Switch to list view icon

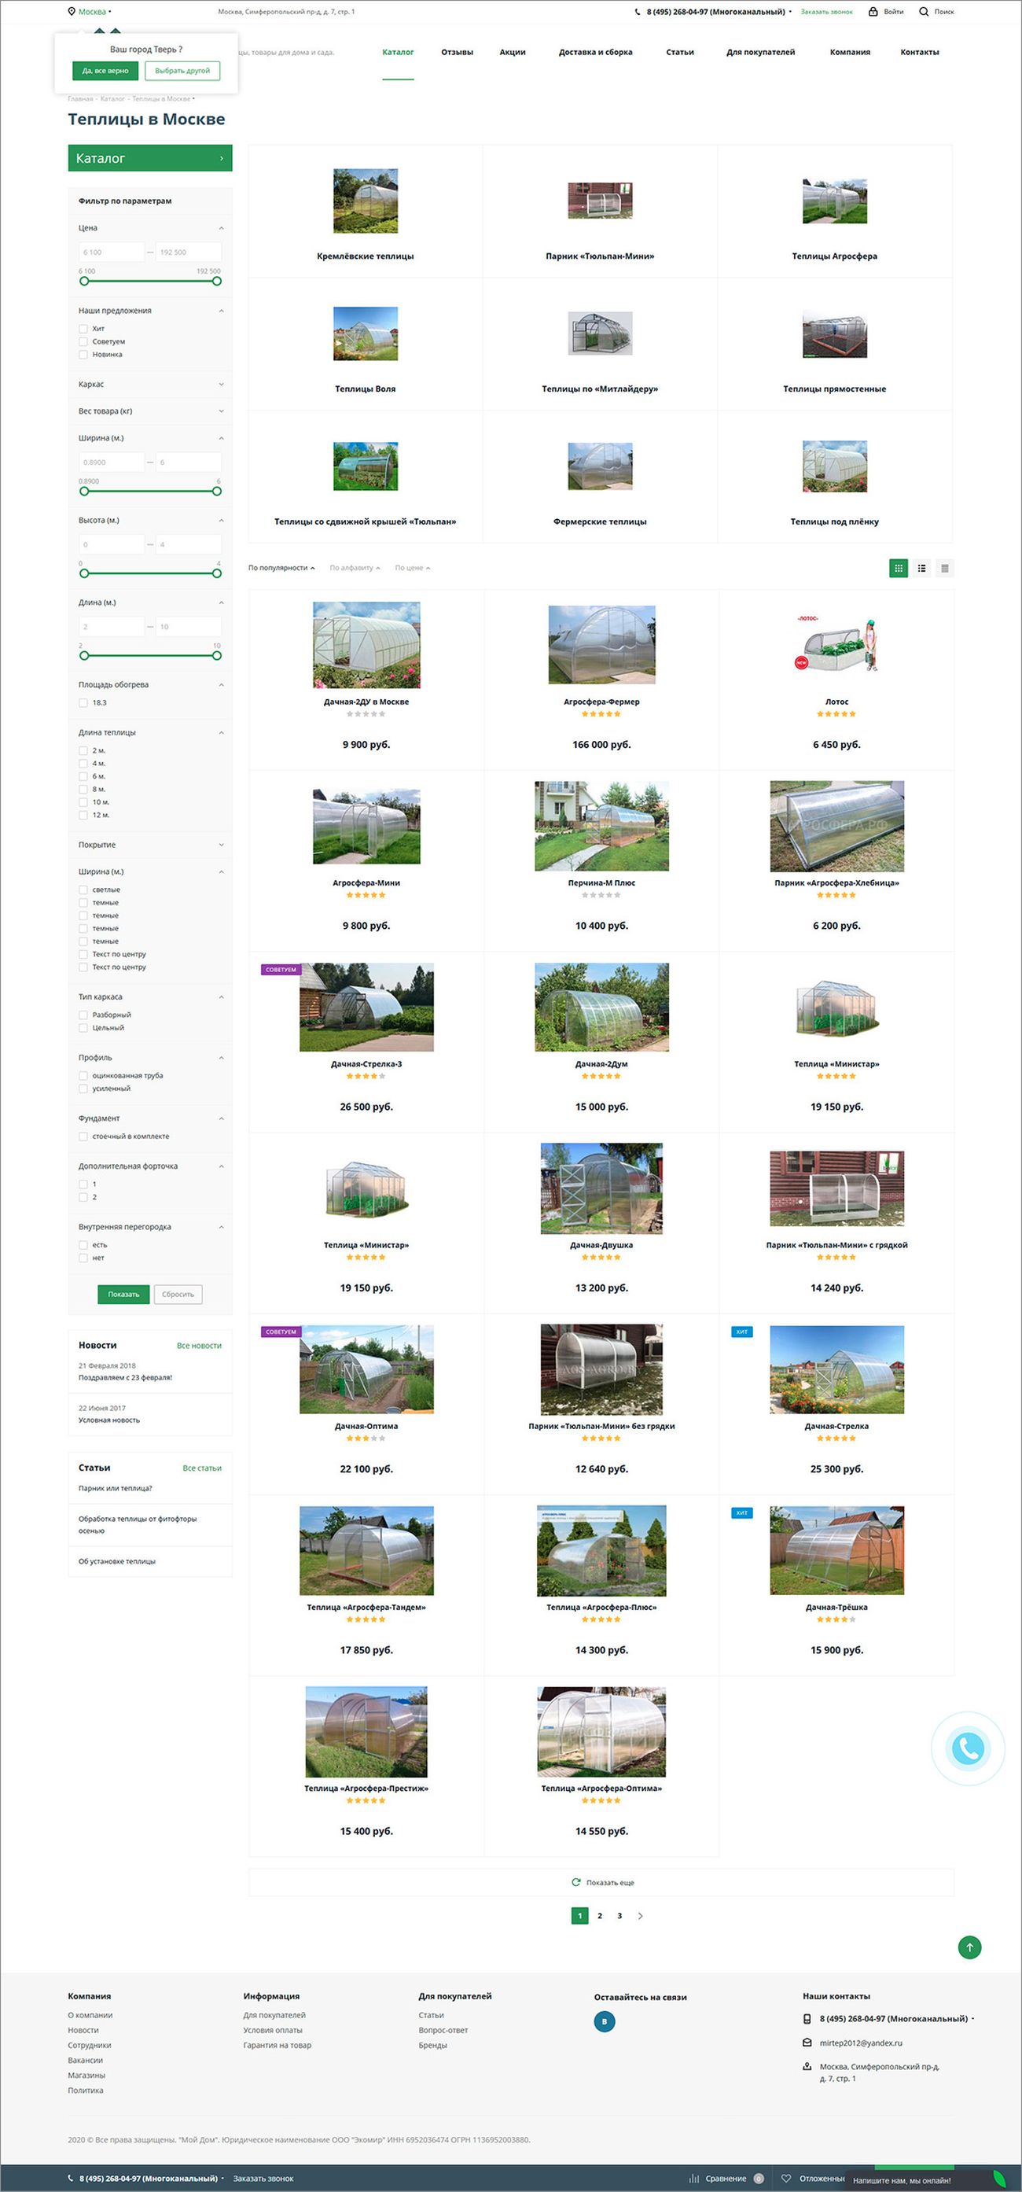[921, 568]
